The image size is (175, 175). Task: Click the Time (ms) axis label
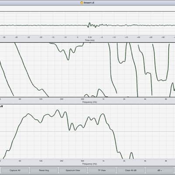click(90, 40)
